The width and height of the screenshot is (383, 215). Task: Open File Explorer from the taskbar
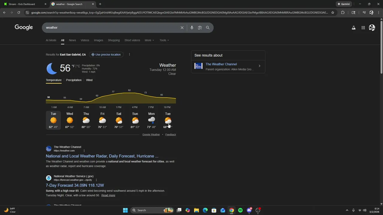coord(196,210)
